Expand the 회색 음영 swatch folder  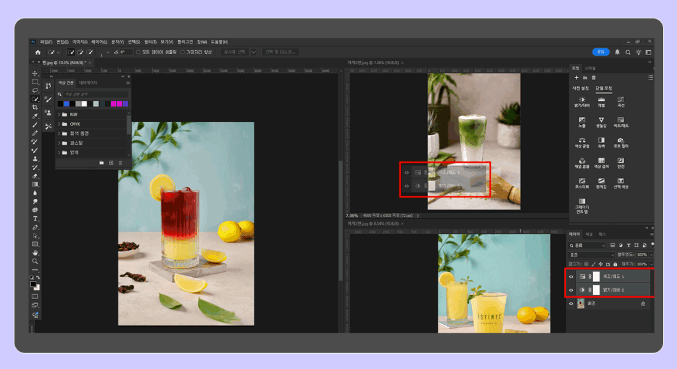59,134
